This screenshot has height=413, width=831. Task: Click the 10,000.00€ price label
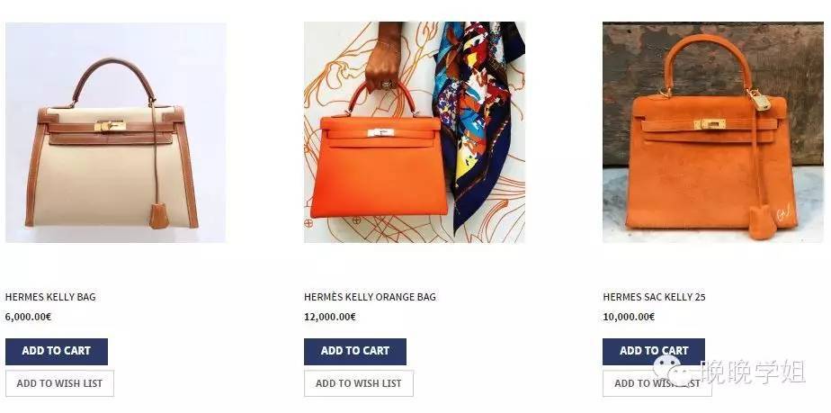(x=629, y=317)
